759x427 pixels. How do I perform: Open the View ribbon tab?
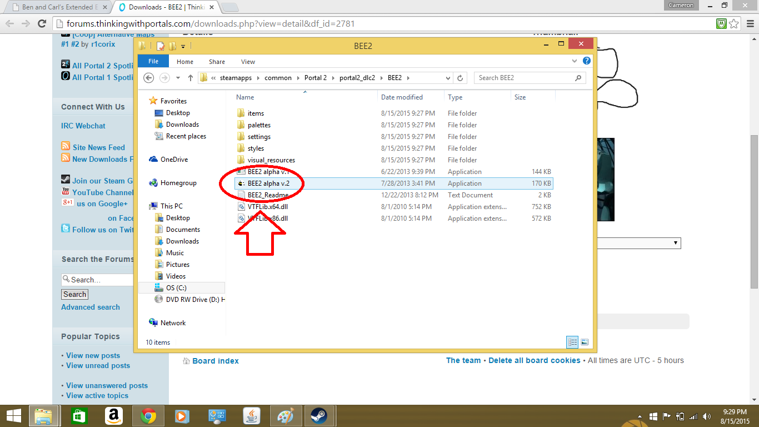[248, 62]
